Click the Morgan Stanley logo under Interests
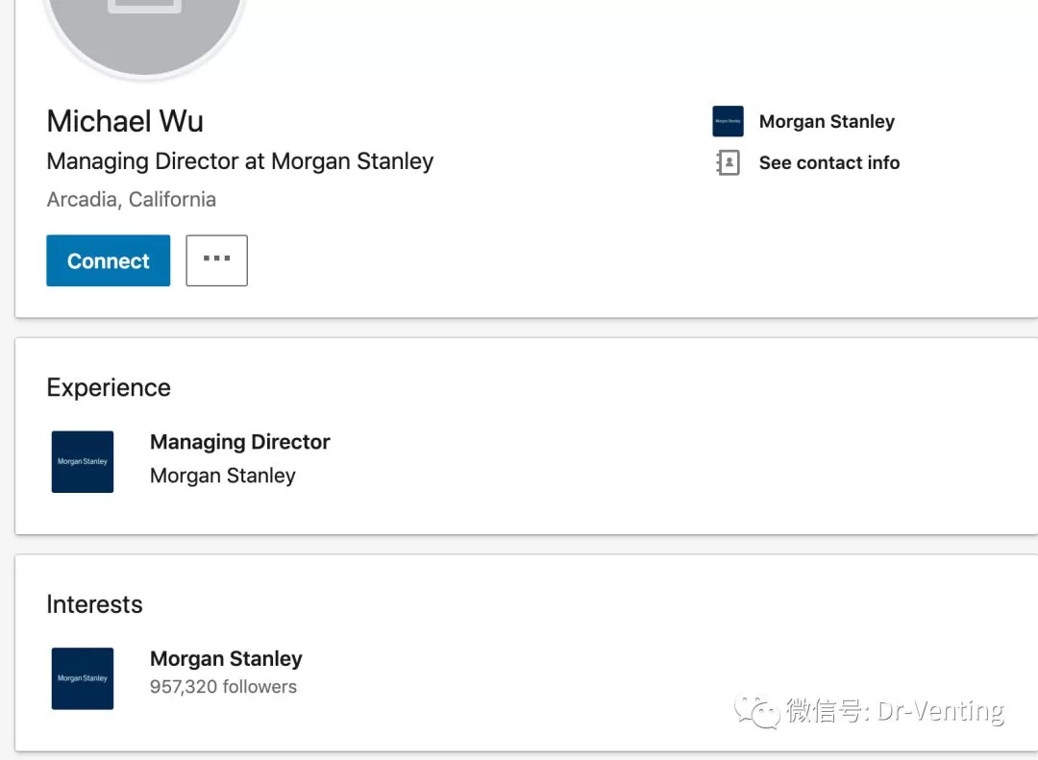 click(x=83, y=678)
